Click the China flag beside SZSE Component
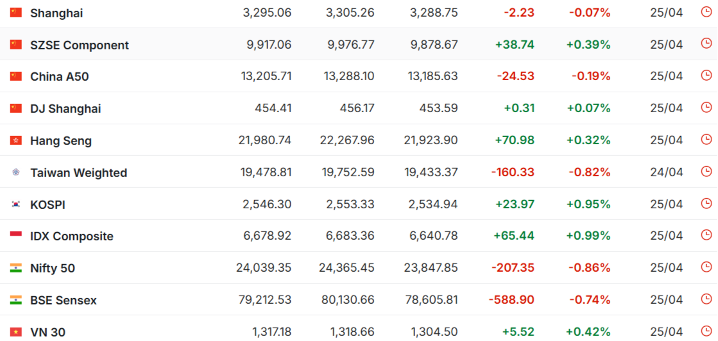718x341 pixels. click(16, 44)
